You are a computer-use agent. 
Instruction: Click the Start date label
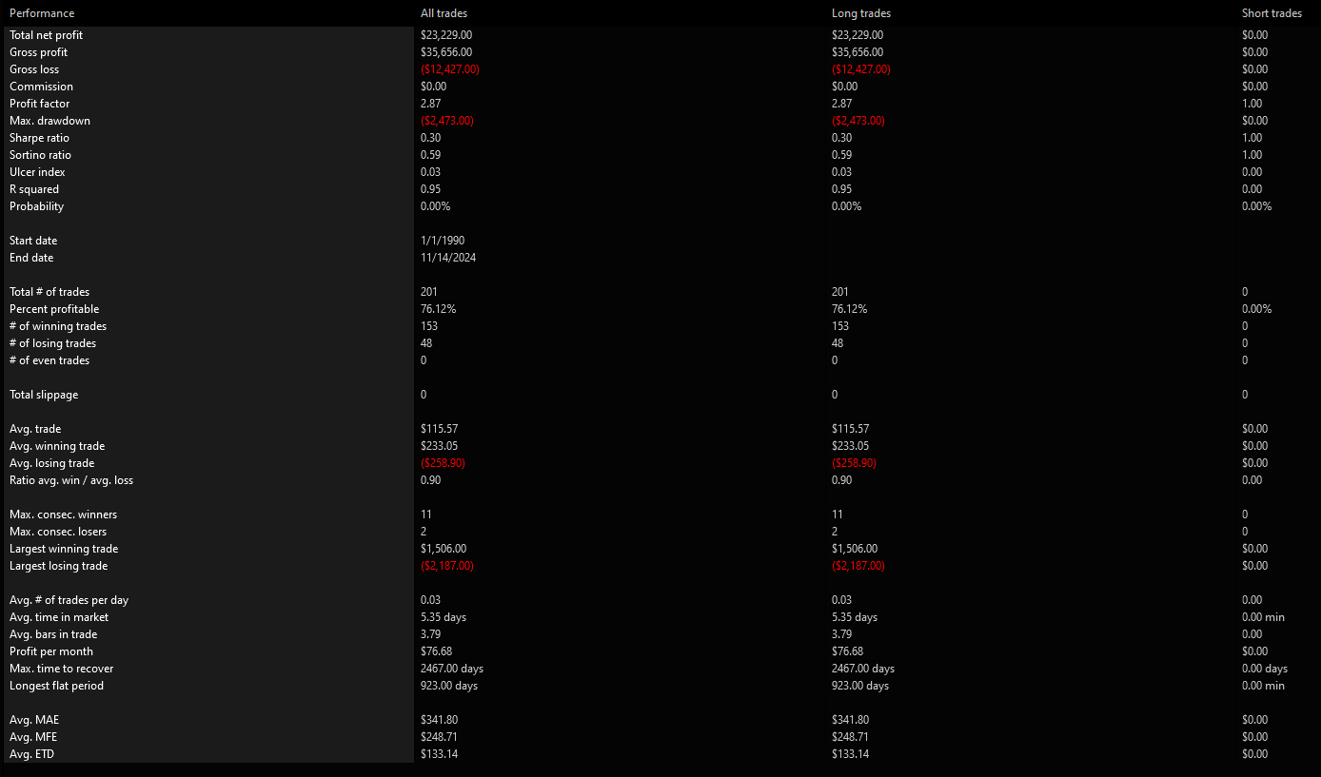click(x=31, y=241)
